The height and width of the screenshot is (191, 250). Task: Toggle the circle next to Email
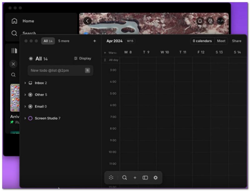point(31,106)
